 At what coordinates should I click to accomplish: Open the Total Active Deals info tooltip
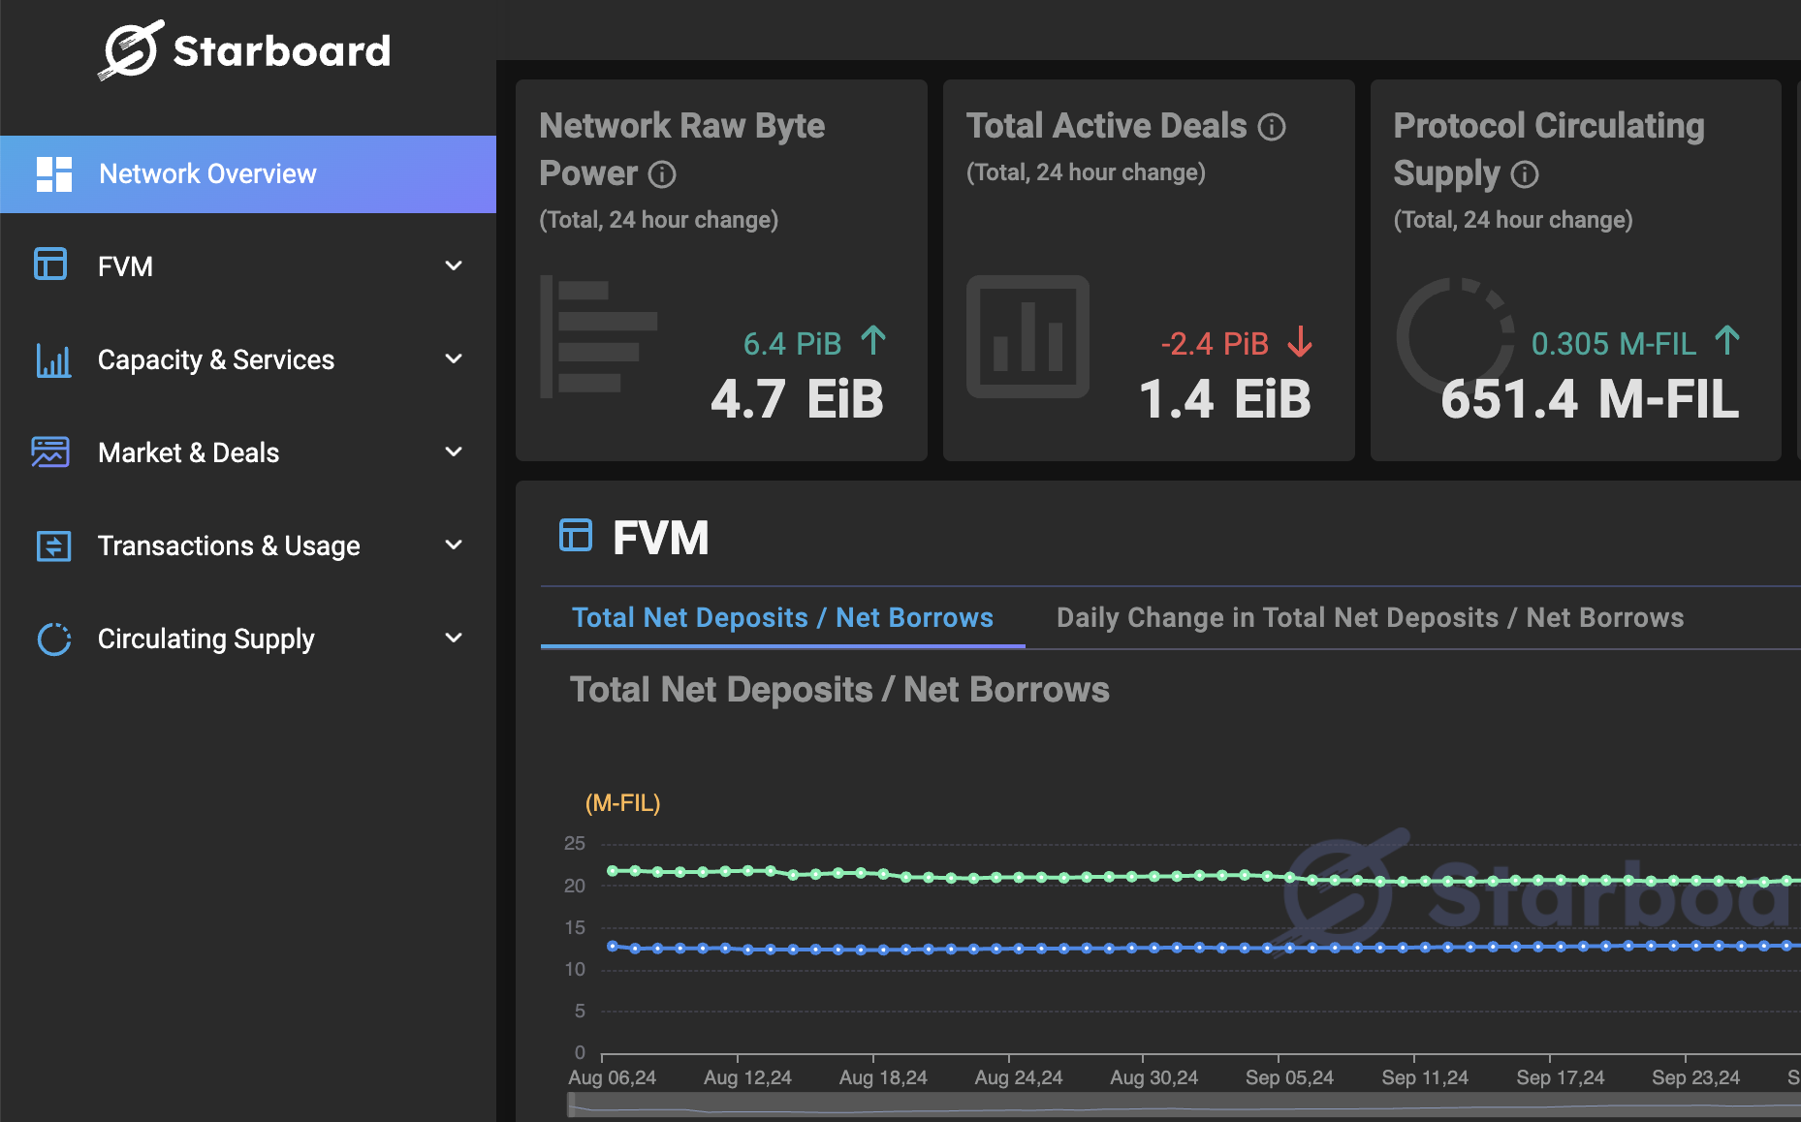[x=1273, y=126]
